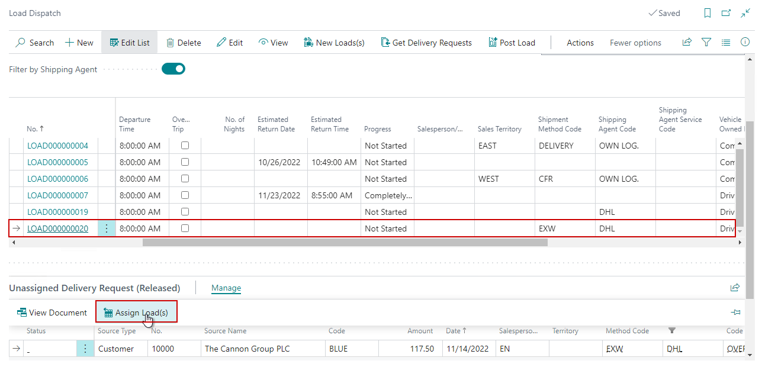762x367 pixels.
Task: Click View Document
Action: 52,313
